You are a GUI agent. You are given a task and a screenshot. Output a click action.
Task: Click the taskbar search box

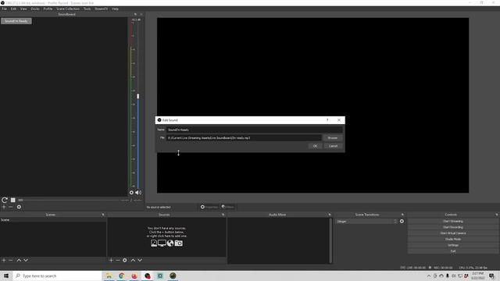point(57,276)
